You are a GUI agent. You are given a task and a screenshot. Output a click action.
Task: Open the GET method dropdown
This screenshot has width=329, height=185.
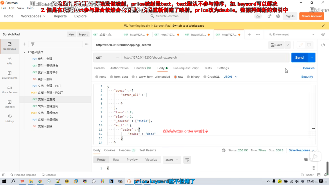coord(107,57)
